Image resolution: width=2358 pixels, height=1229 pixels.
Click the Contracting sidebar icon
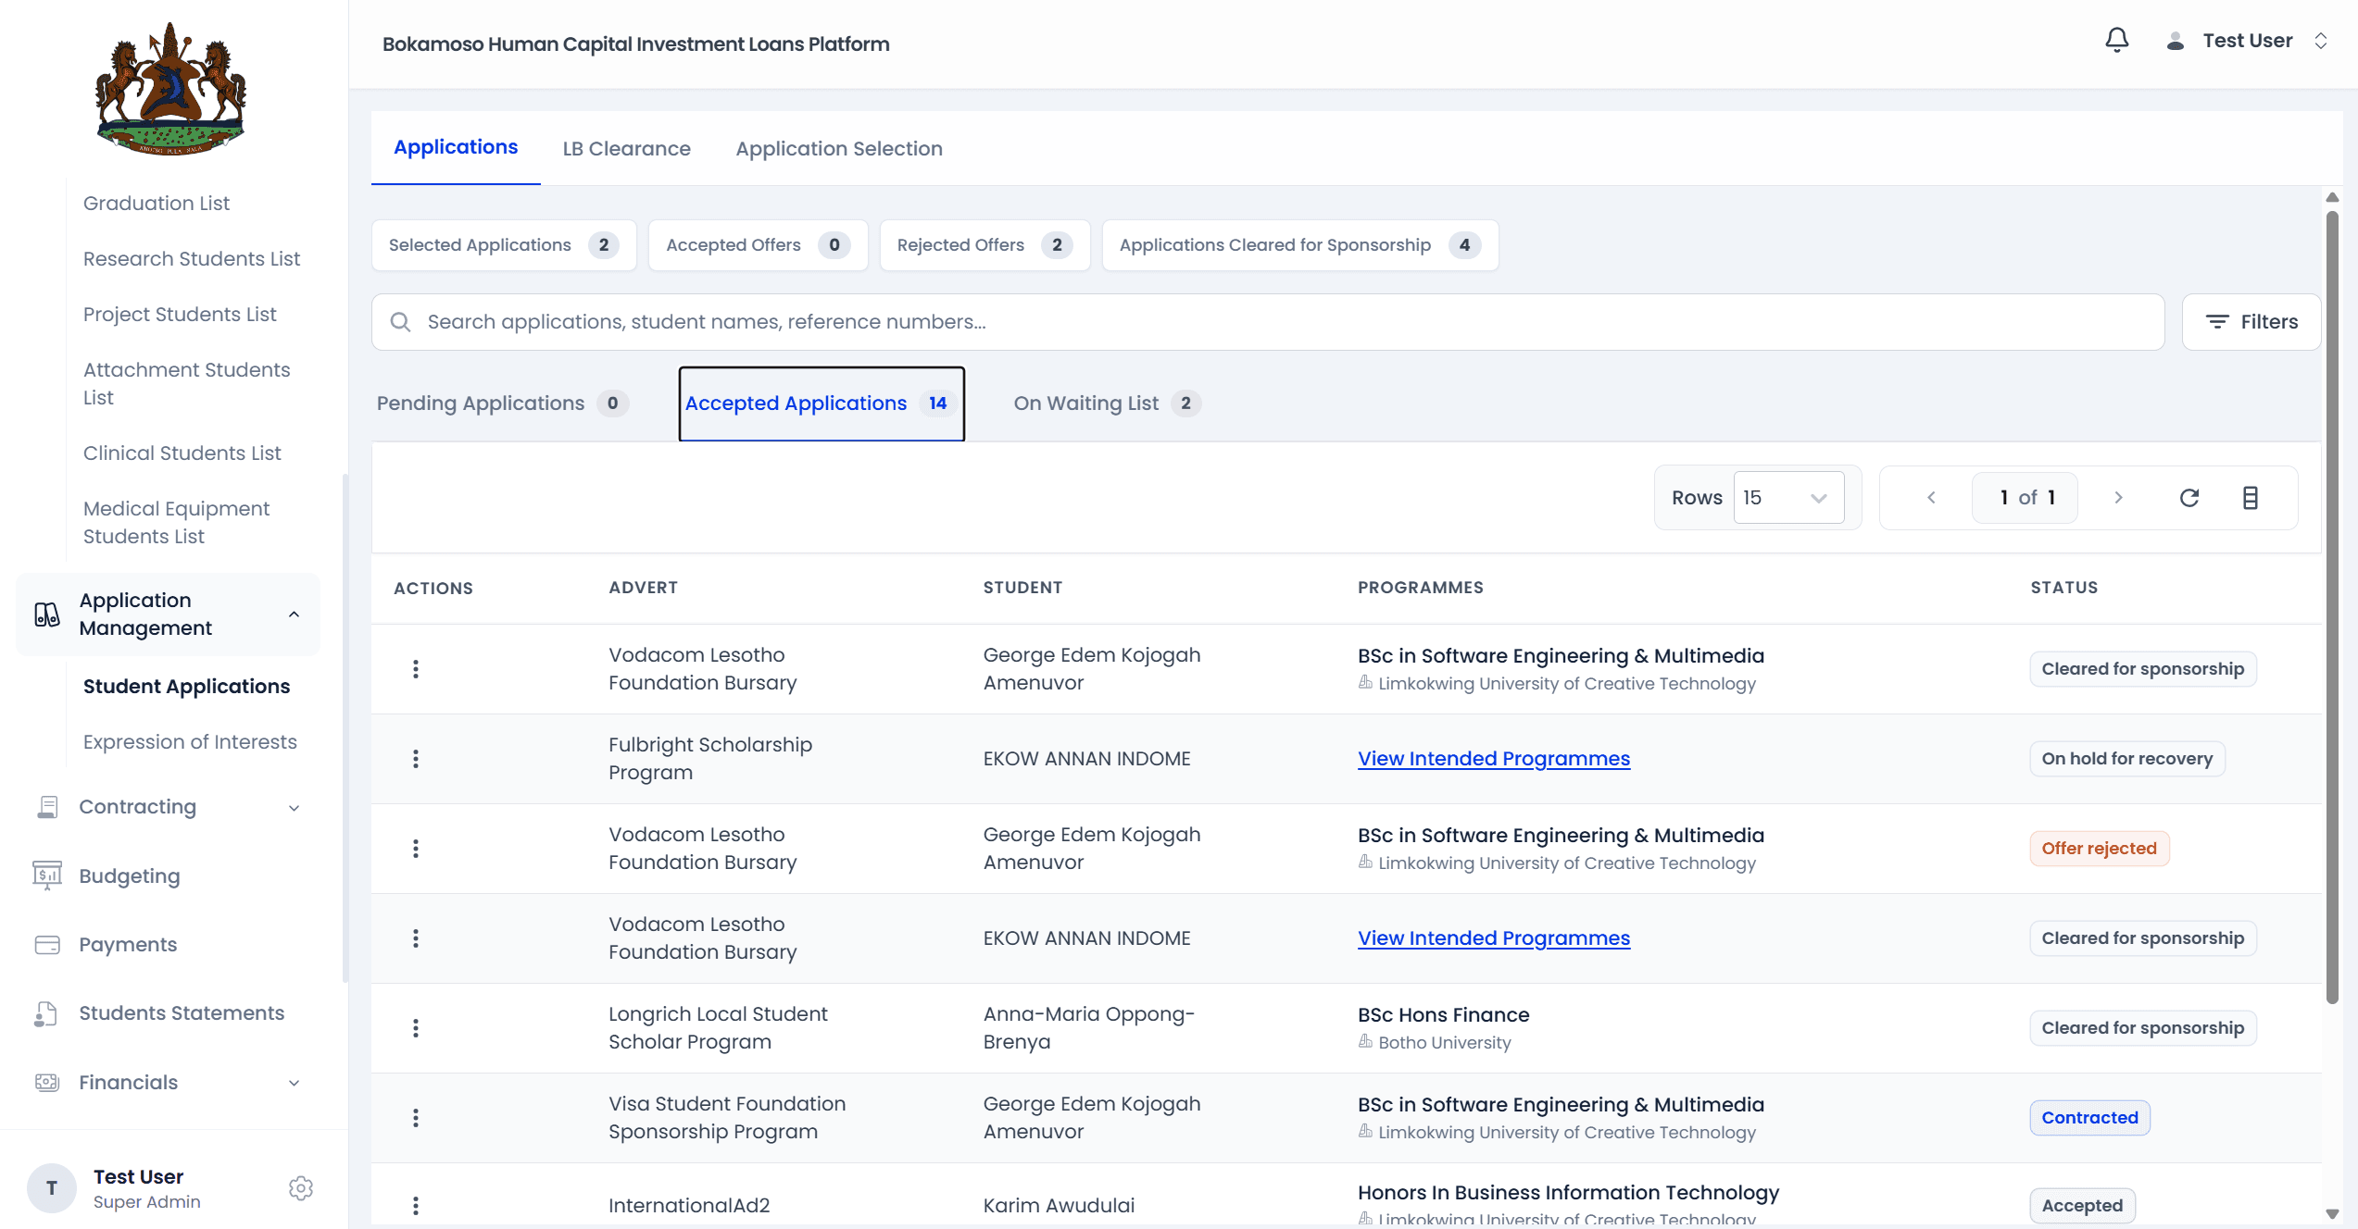click(47, 807)
